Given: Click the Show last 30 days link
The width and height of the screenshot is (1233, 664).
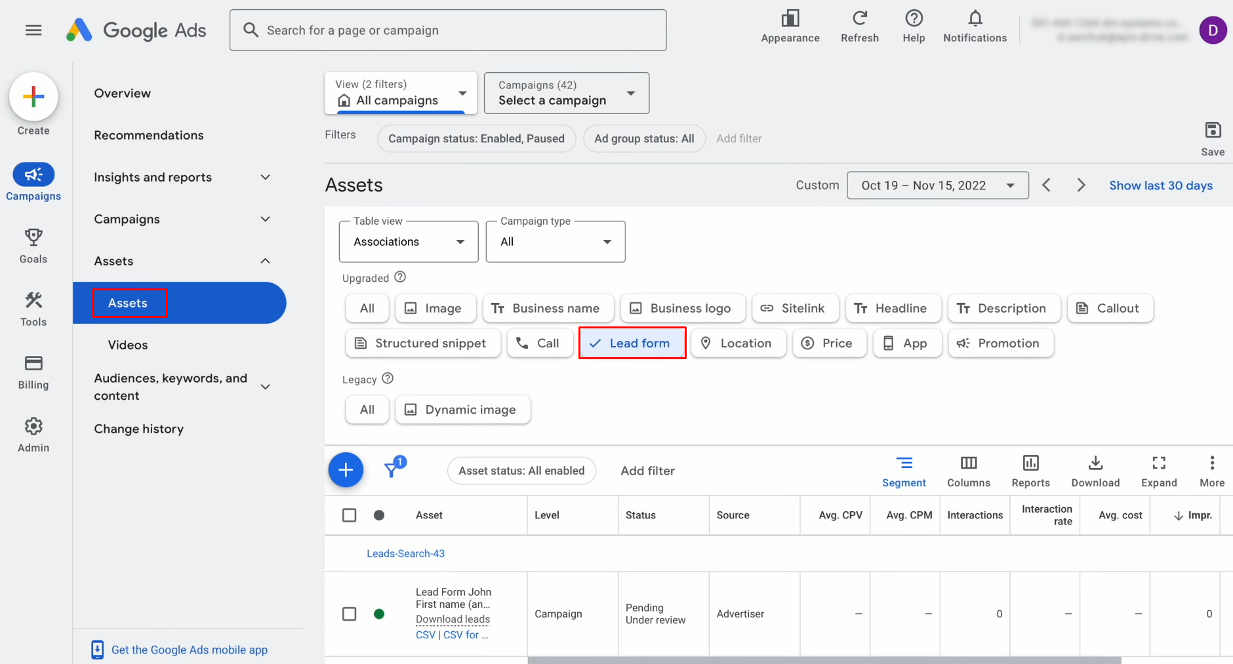Looking at the screenshot, I should click(1160, 186).
